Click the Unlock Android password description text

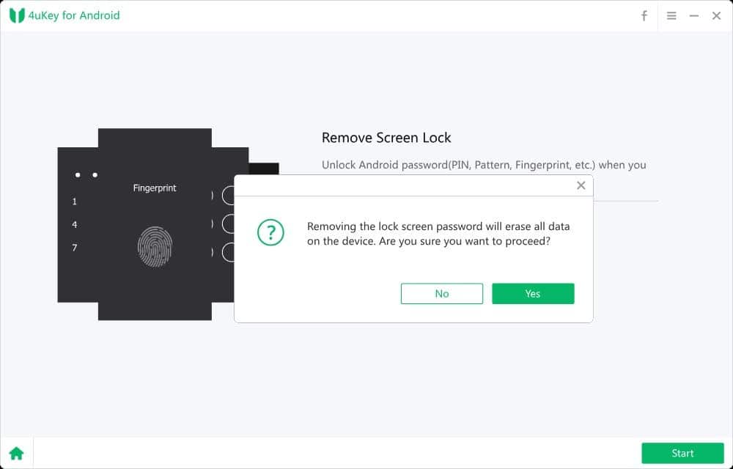484,165
